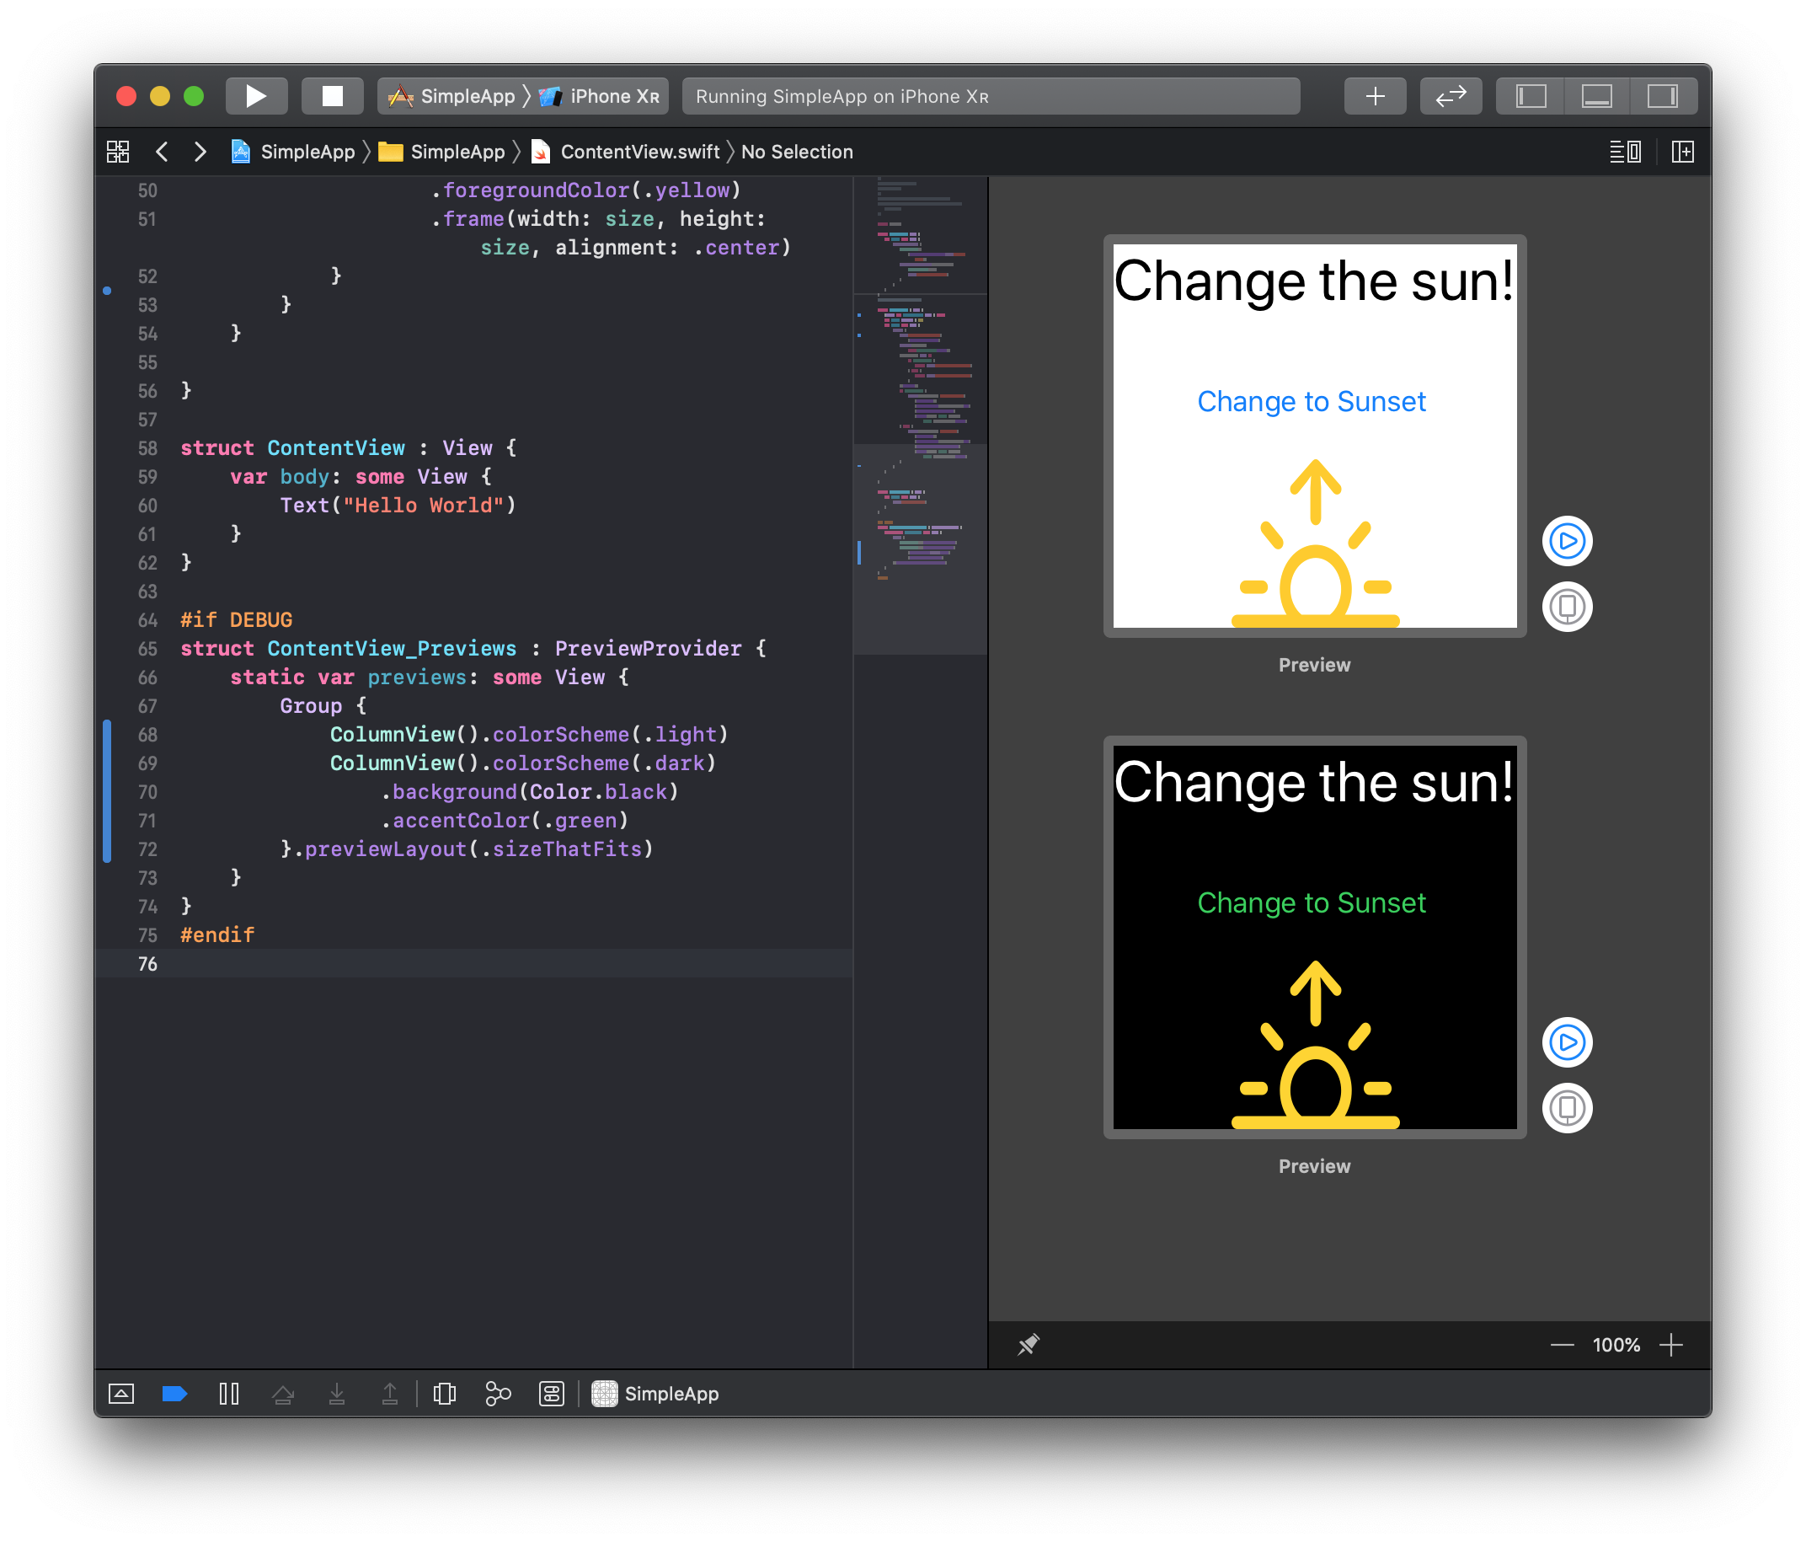Viewport: 1806px width, 1542px height.
Task: Start live preview on dark preview
Action: click(1566, 1041)
